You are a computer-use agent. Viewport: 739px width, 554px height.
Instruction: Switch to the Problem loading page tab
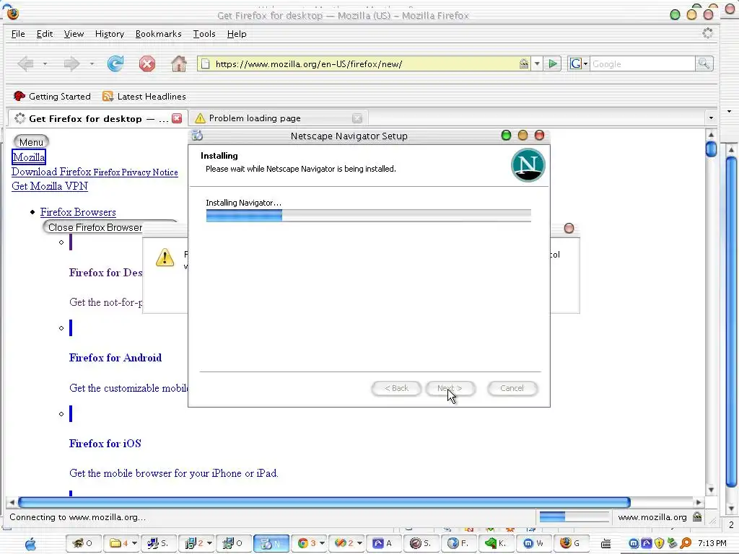click(278, 118)
